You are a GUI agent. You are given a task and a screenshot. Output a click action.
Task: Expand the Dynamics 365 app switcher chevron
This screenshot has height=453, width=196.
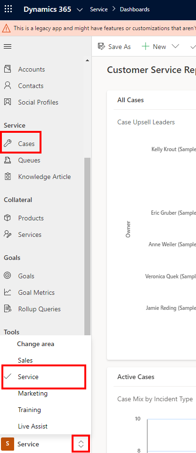(x=80, y=9)
